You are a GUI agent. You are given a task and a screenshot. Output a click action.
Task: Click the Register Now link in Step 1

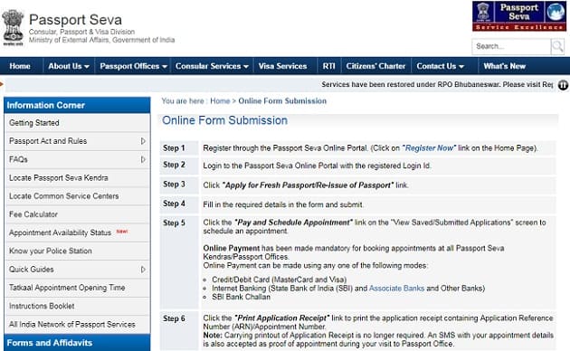tap(429, 148)
